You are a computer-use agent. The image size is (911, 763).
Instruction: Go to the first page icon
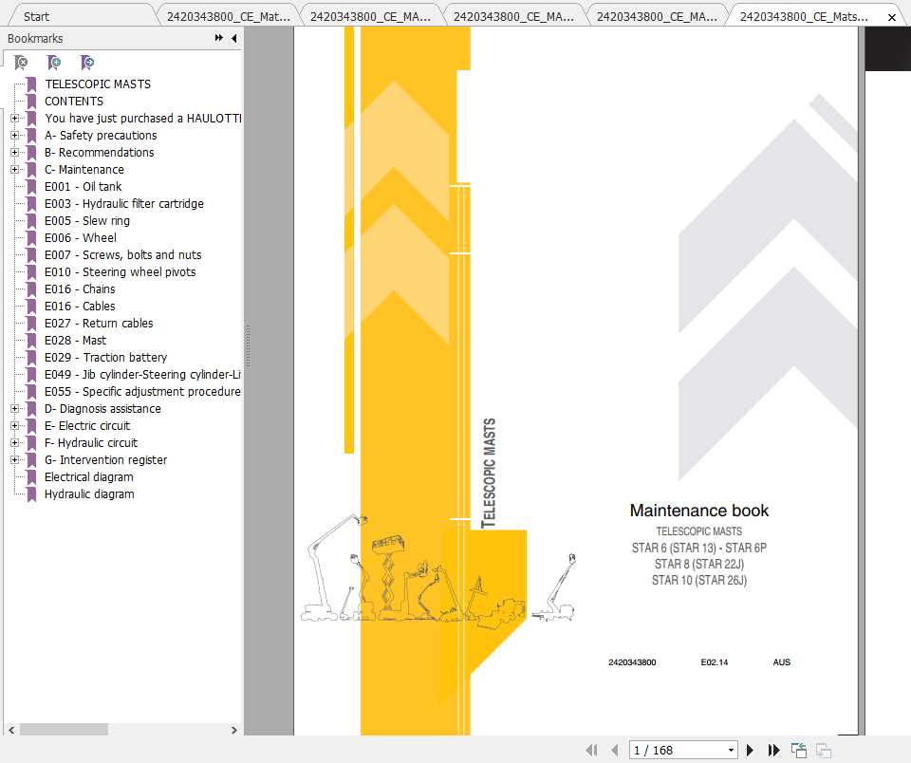(x=593, y=750)
